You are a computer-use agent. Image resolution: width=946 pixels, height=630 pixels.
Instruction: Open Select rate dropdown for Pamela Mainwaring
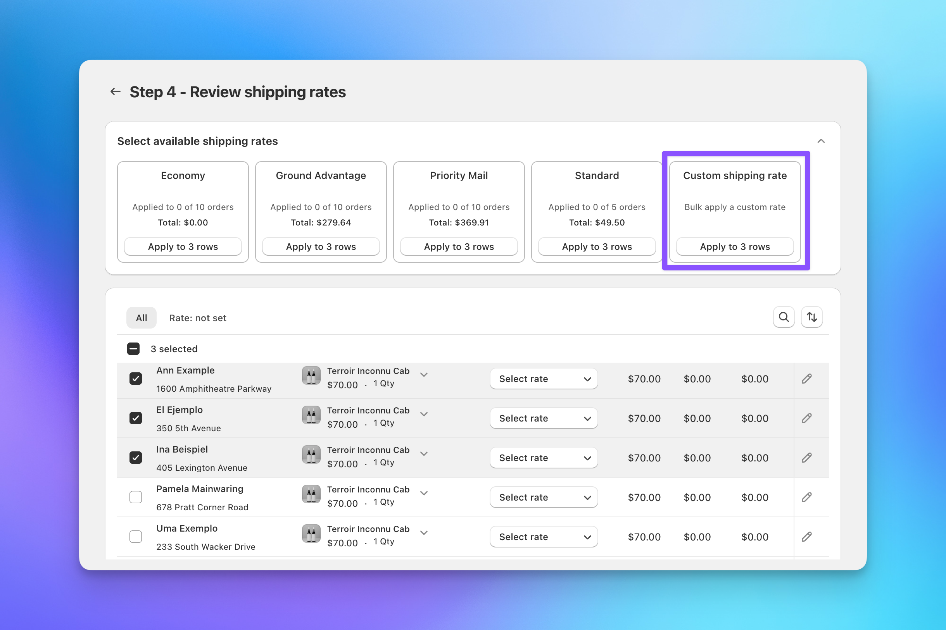click(x=544, y=497)
